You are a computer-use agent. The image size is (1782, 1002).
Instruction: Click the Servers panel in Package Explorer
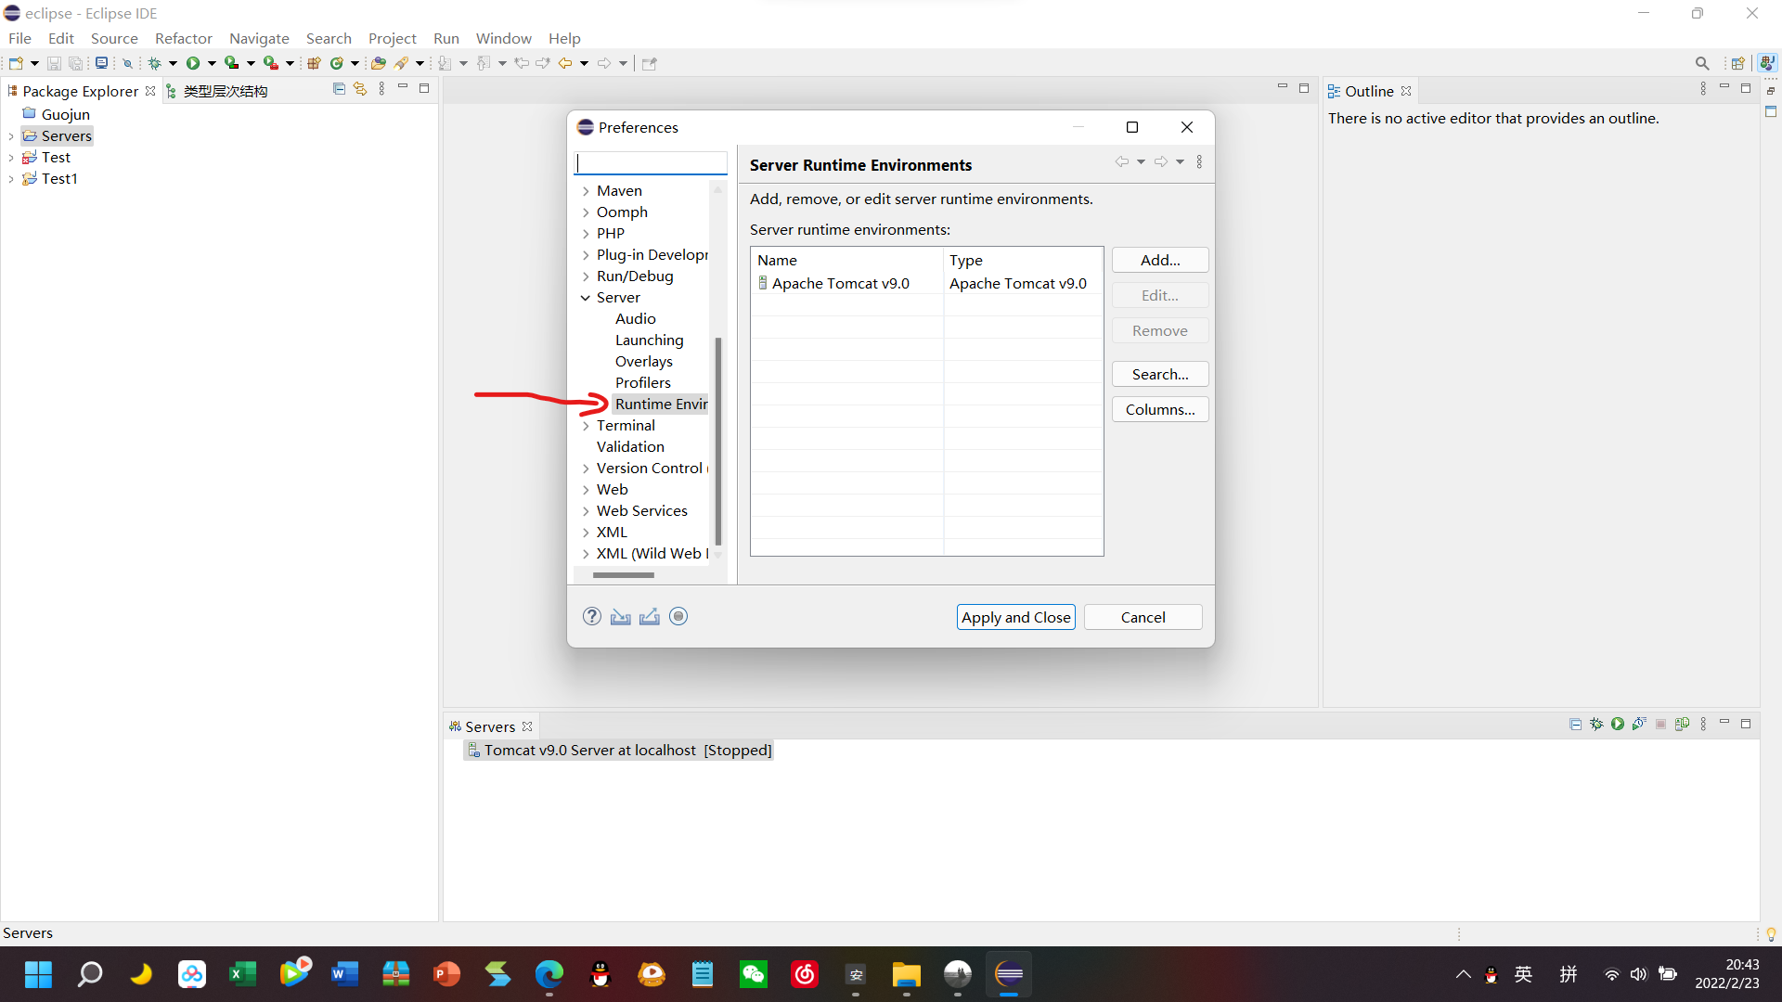pyautogui.click(x=66, y=135)
